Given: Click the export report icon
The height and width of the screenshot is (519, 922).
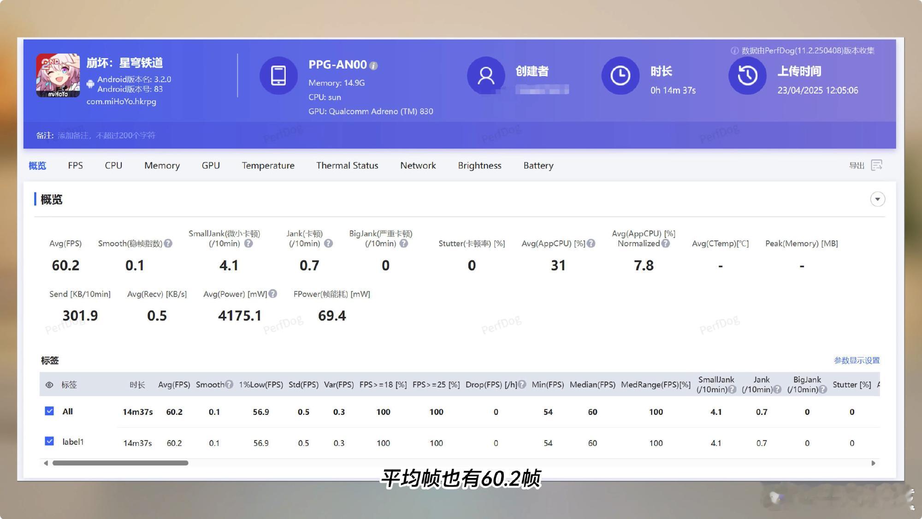Looking at the screenshot, I should (877, 165).
